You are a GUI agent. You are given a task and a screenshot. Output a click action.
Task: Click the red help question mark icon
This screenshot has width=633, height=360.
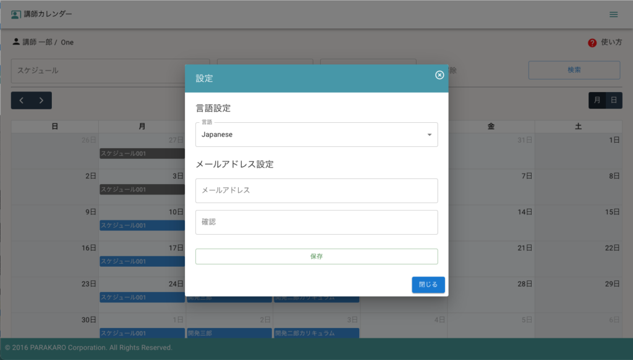pyautogui.click(x=592, y=43)
